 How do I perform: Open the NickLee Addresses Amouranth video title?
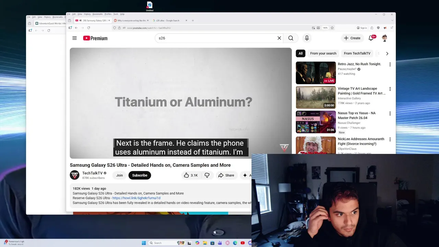pos(361,141)
